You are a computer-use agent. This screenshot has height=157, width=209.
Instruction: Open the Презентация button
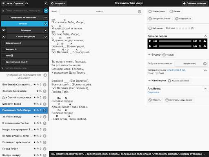(x=157, y=11)
